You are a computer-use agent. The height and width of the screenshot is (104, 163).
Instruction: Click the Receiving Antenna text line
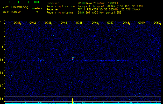tap(84, 12)
